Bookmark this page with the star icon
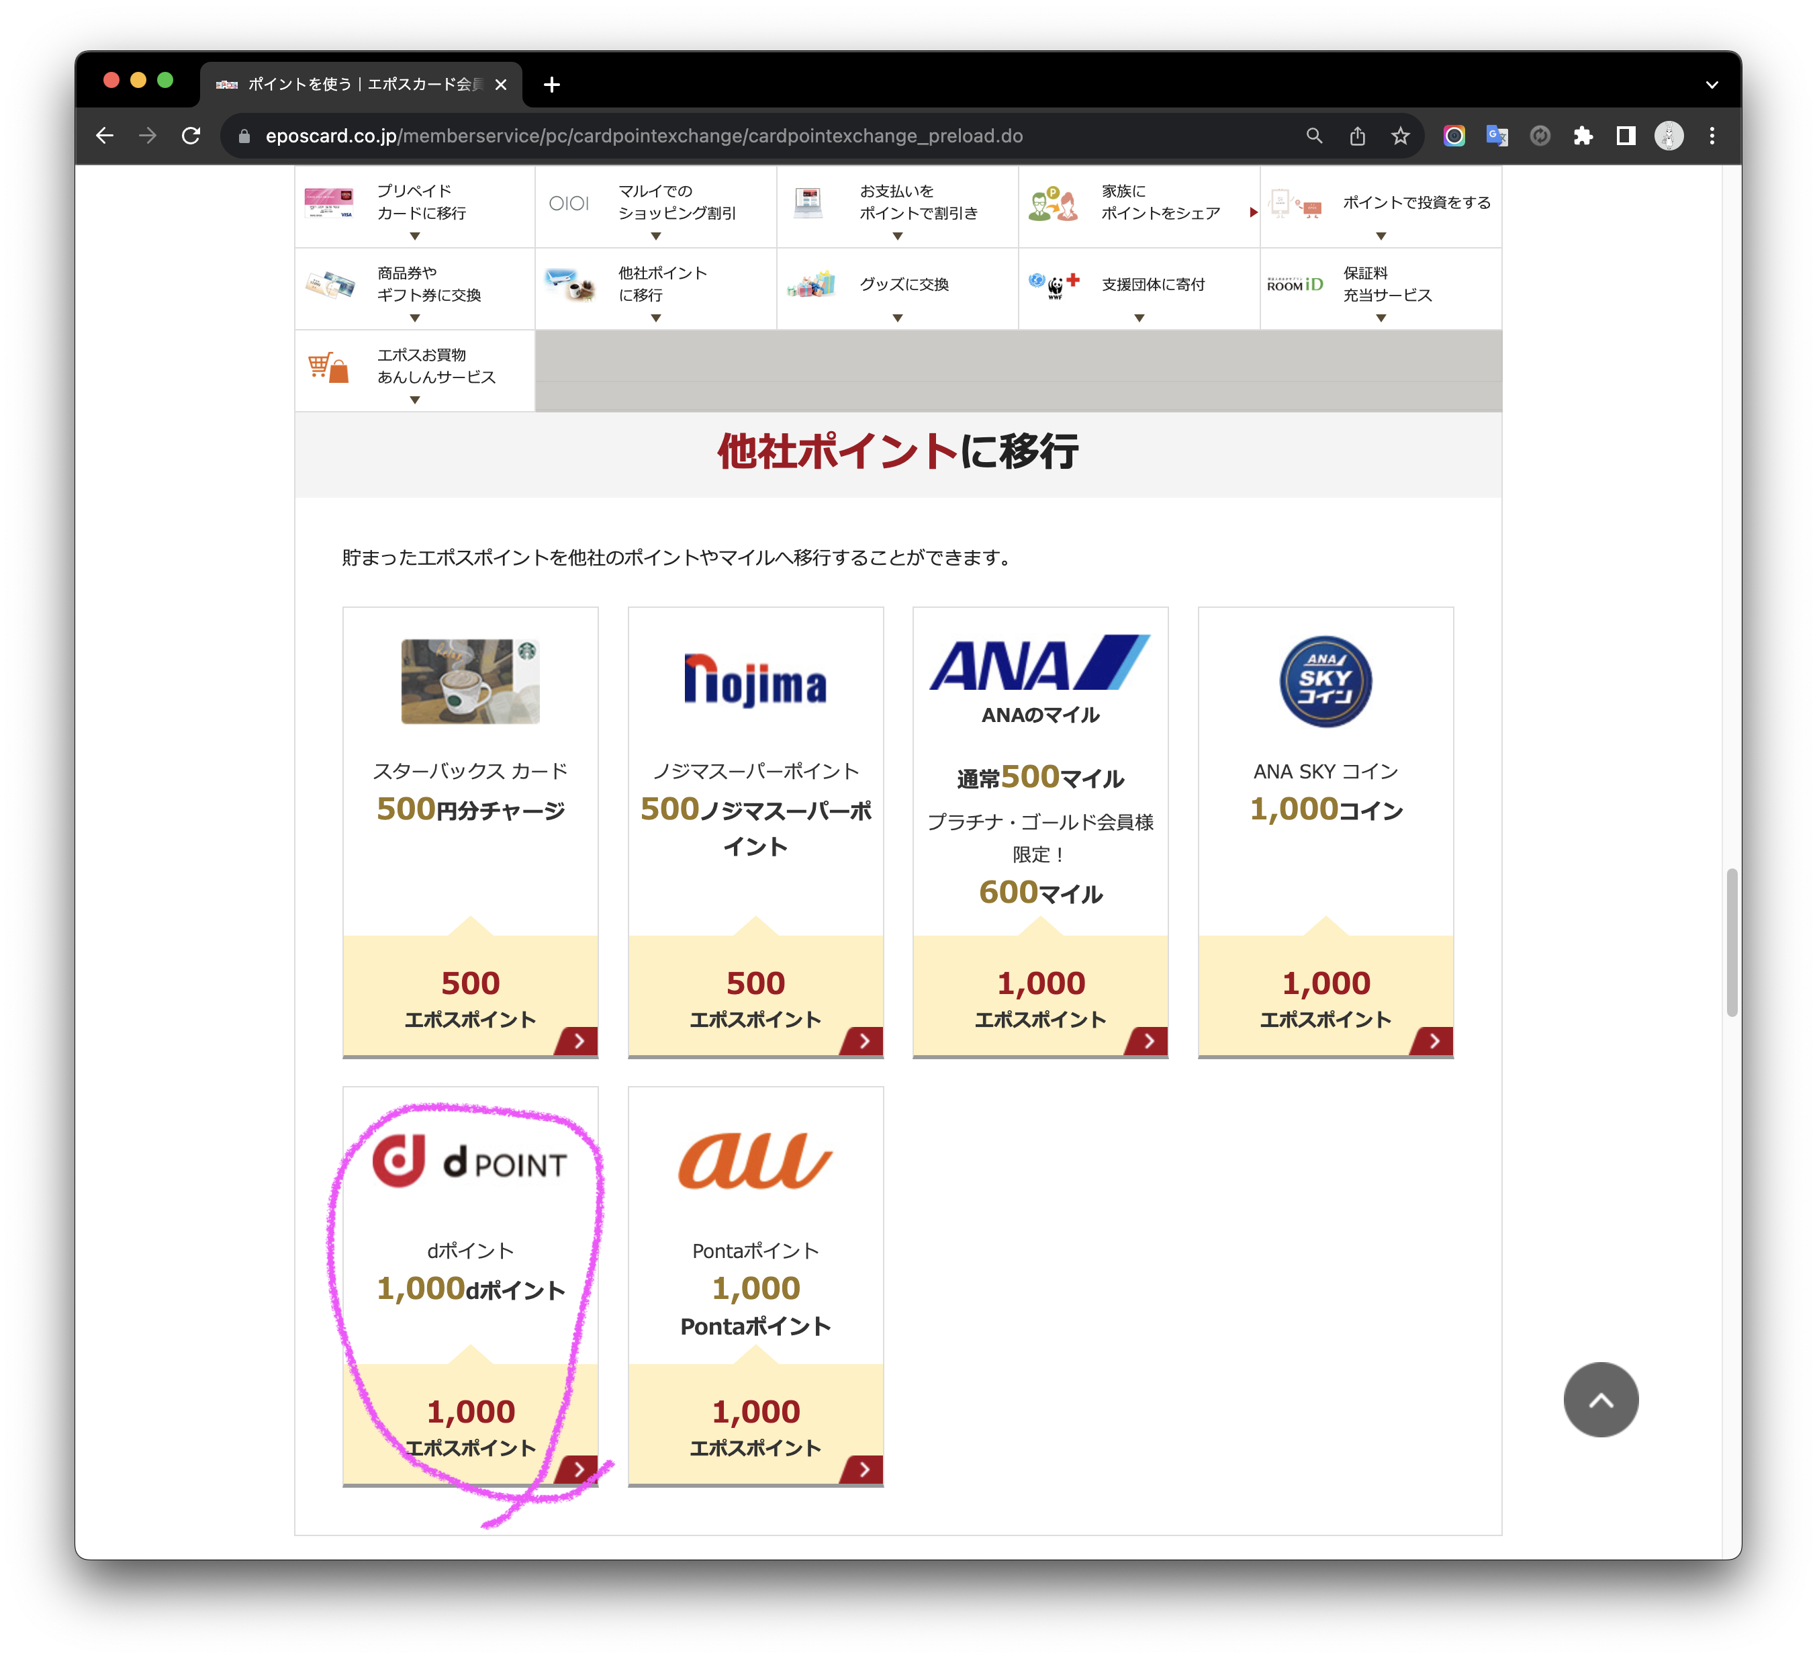This screenshot has width=1817, height=1659. (x=1400, y=136)
